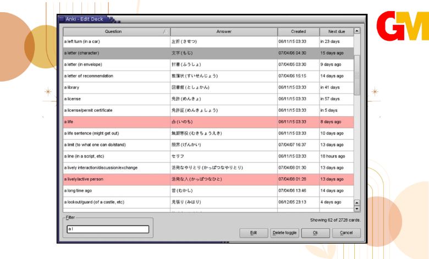Select the 'a letter (character)' card

[208, 53]
